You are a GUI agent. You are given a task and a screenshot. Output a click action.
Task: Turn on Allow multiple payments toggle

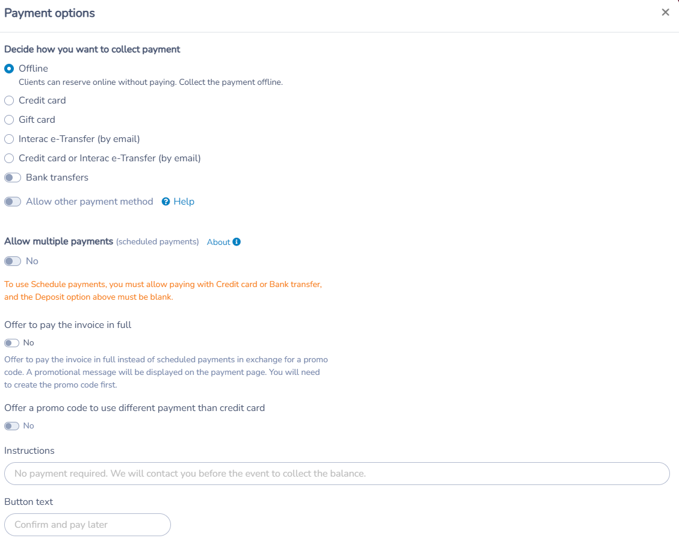click(x=13, y=261)
